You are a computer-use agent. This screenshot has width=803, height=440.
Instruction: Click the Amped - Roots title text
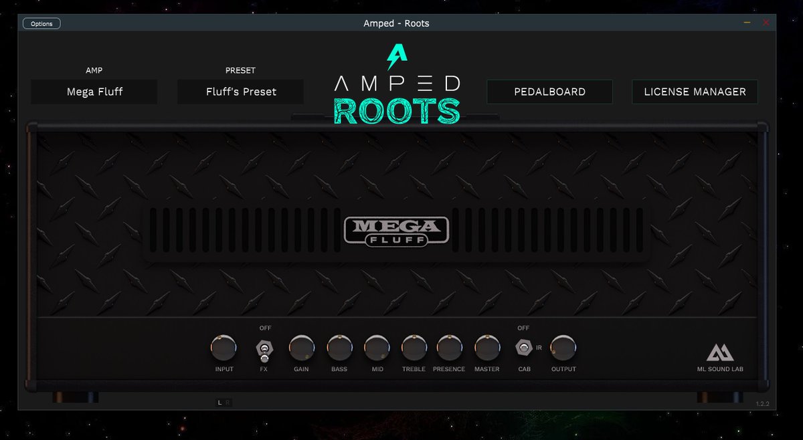point(396,23)
